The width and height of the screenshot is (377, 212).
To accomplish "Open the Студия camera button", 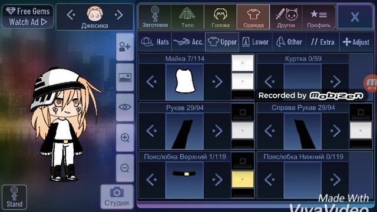I will [x=117, y=197].
